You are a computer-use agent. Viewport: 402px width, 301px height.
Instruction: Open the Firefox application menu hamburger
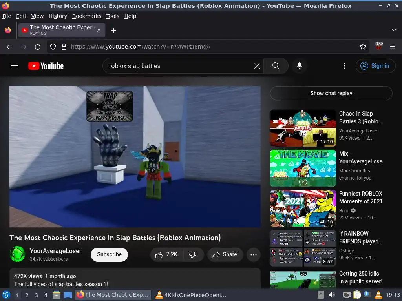point(393,47)
